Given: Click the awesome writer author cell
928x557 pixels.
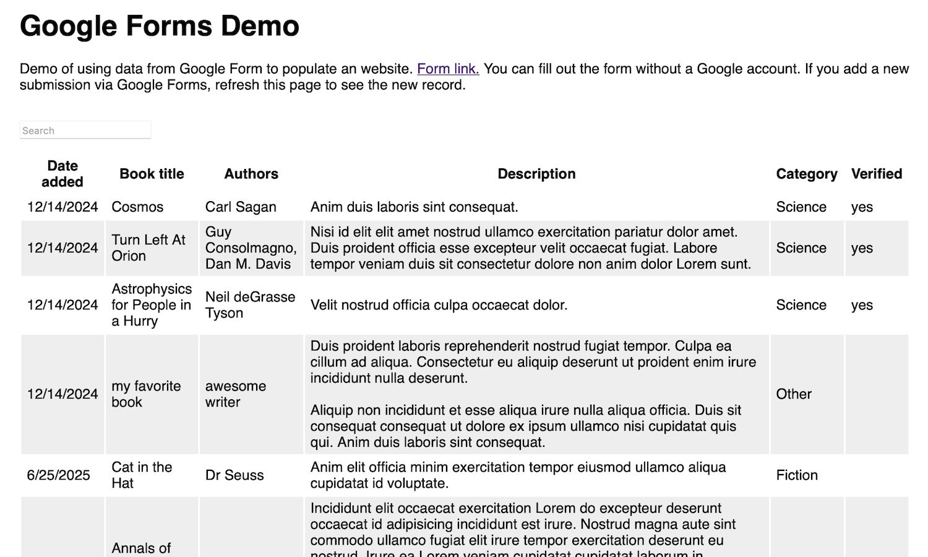Looking at the screenshot, I should (x=236, y=394).
